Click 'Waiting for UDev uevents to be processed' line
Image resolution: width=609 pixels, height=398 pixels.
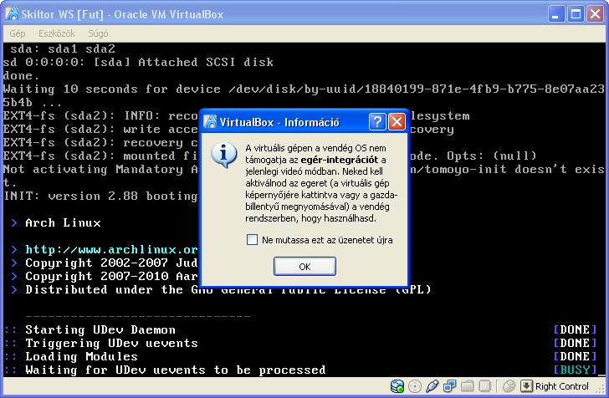tap(175, 370)
